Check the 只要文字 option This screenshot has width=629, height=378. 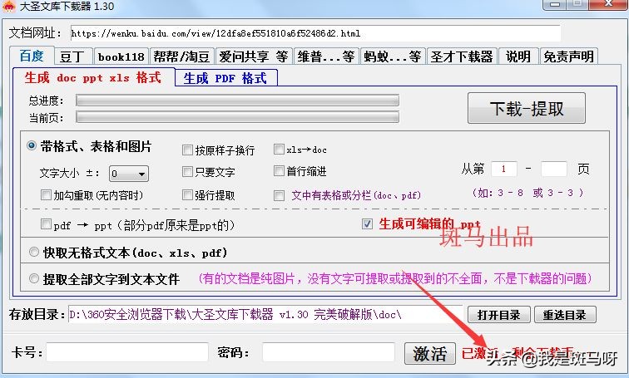[187, 172]
